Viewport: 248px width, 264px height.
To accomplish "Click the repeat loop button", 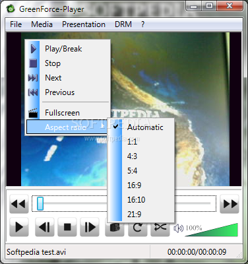I will coord(137,229).
